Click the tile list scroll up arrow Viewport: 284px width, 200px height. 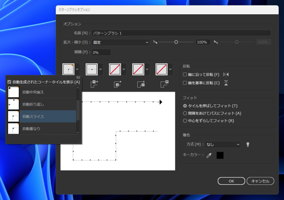(x=78, y=88)
